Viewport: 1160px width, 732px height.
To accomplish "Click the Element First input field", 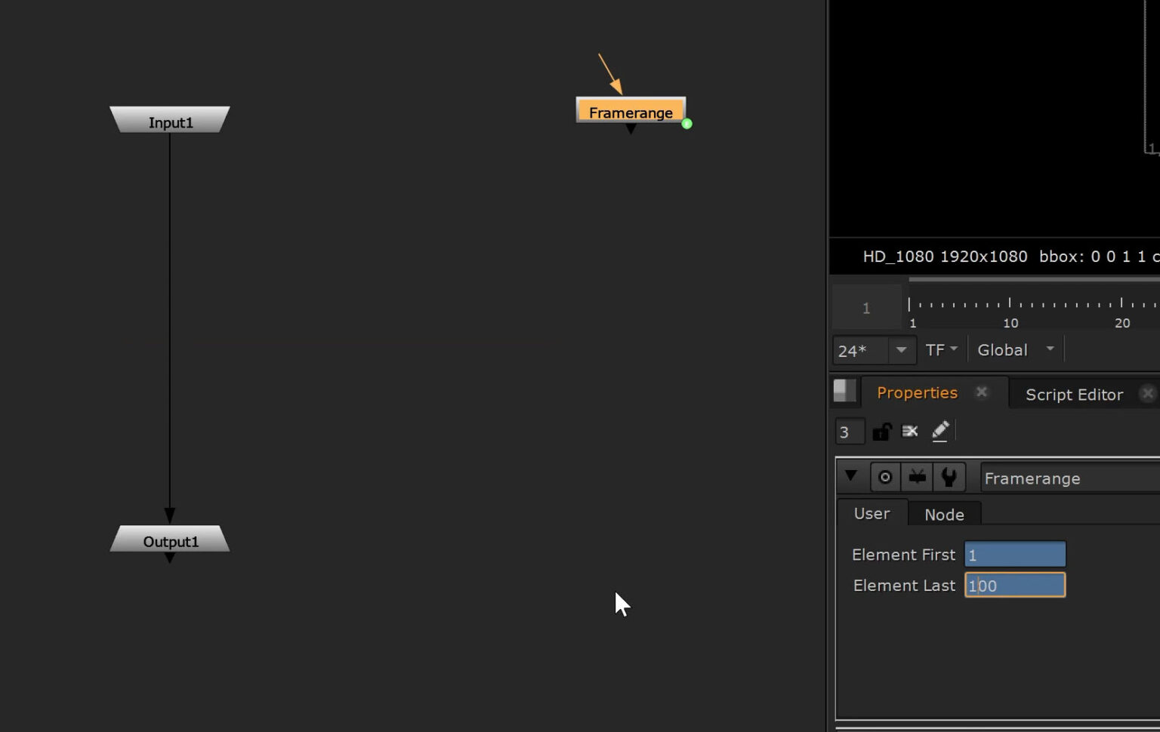I will coord(1014,555).
